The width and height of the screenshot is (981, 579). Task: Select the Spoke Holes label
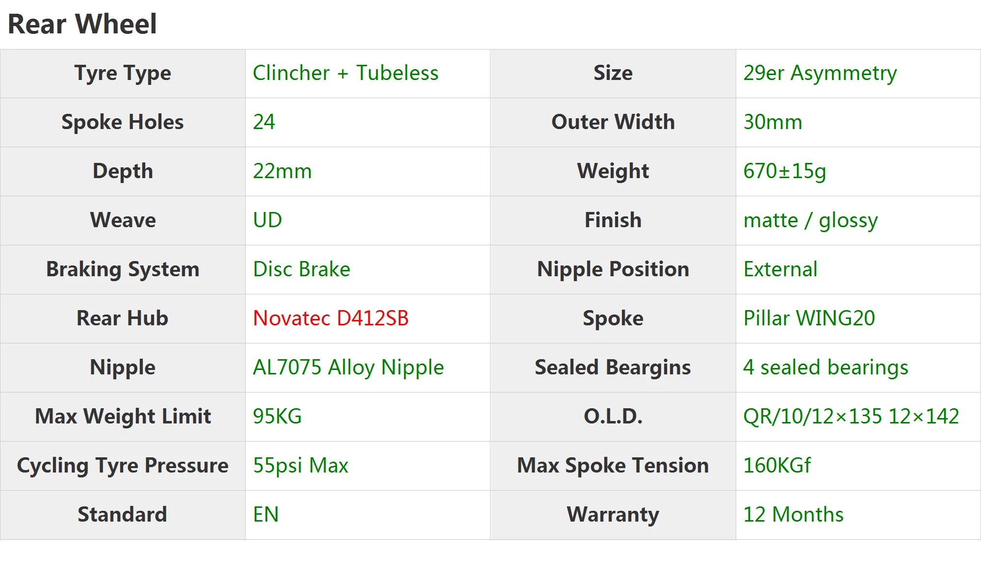click(123, 122)
